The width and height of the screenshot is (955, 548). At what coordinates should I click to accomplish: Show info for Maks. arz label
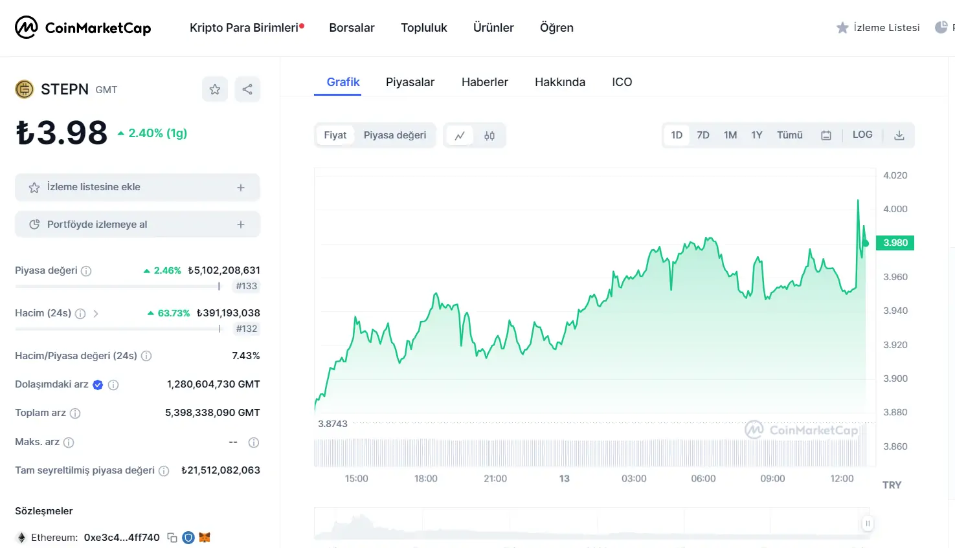(69, 443)
